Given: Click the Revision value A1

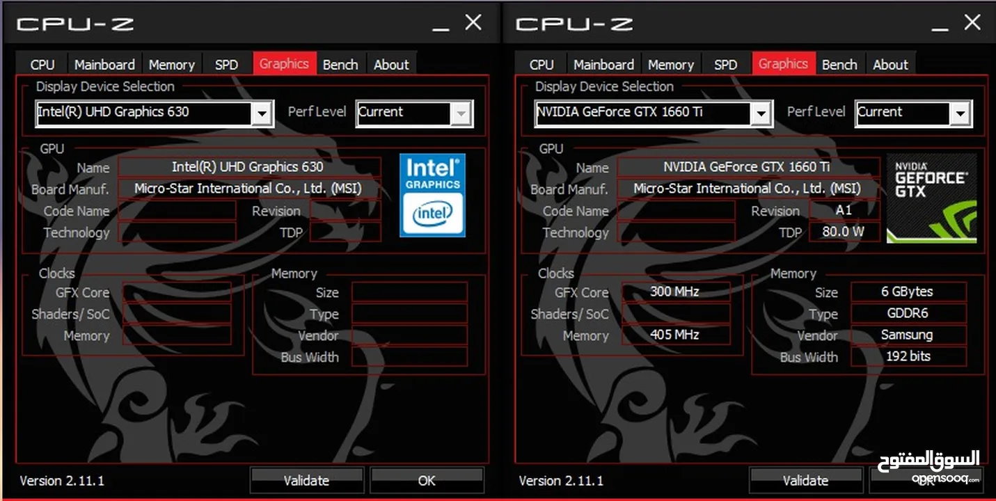Looking at the screenshot, I should click(x=844, y=210).
